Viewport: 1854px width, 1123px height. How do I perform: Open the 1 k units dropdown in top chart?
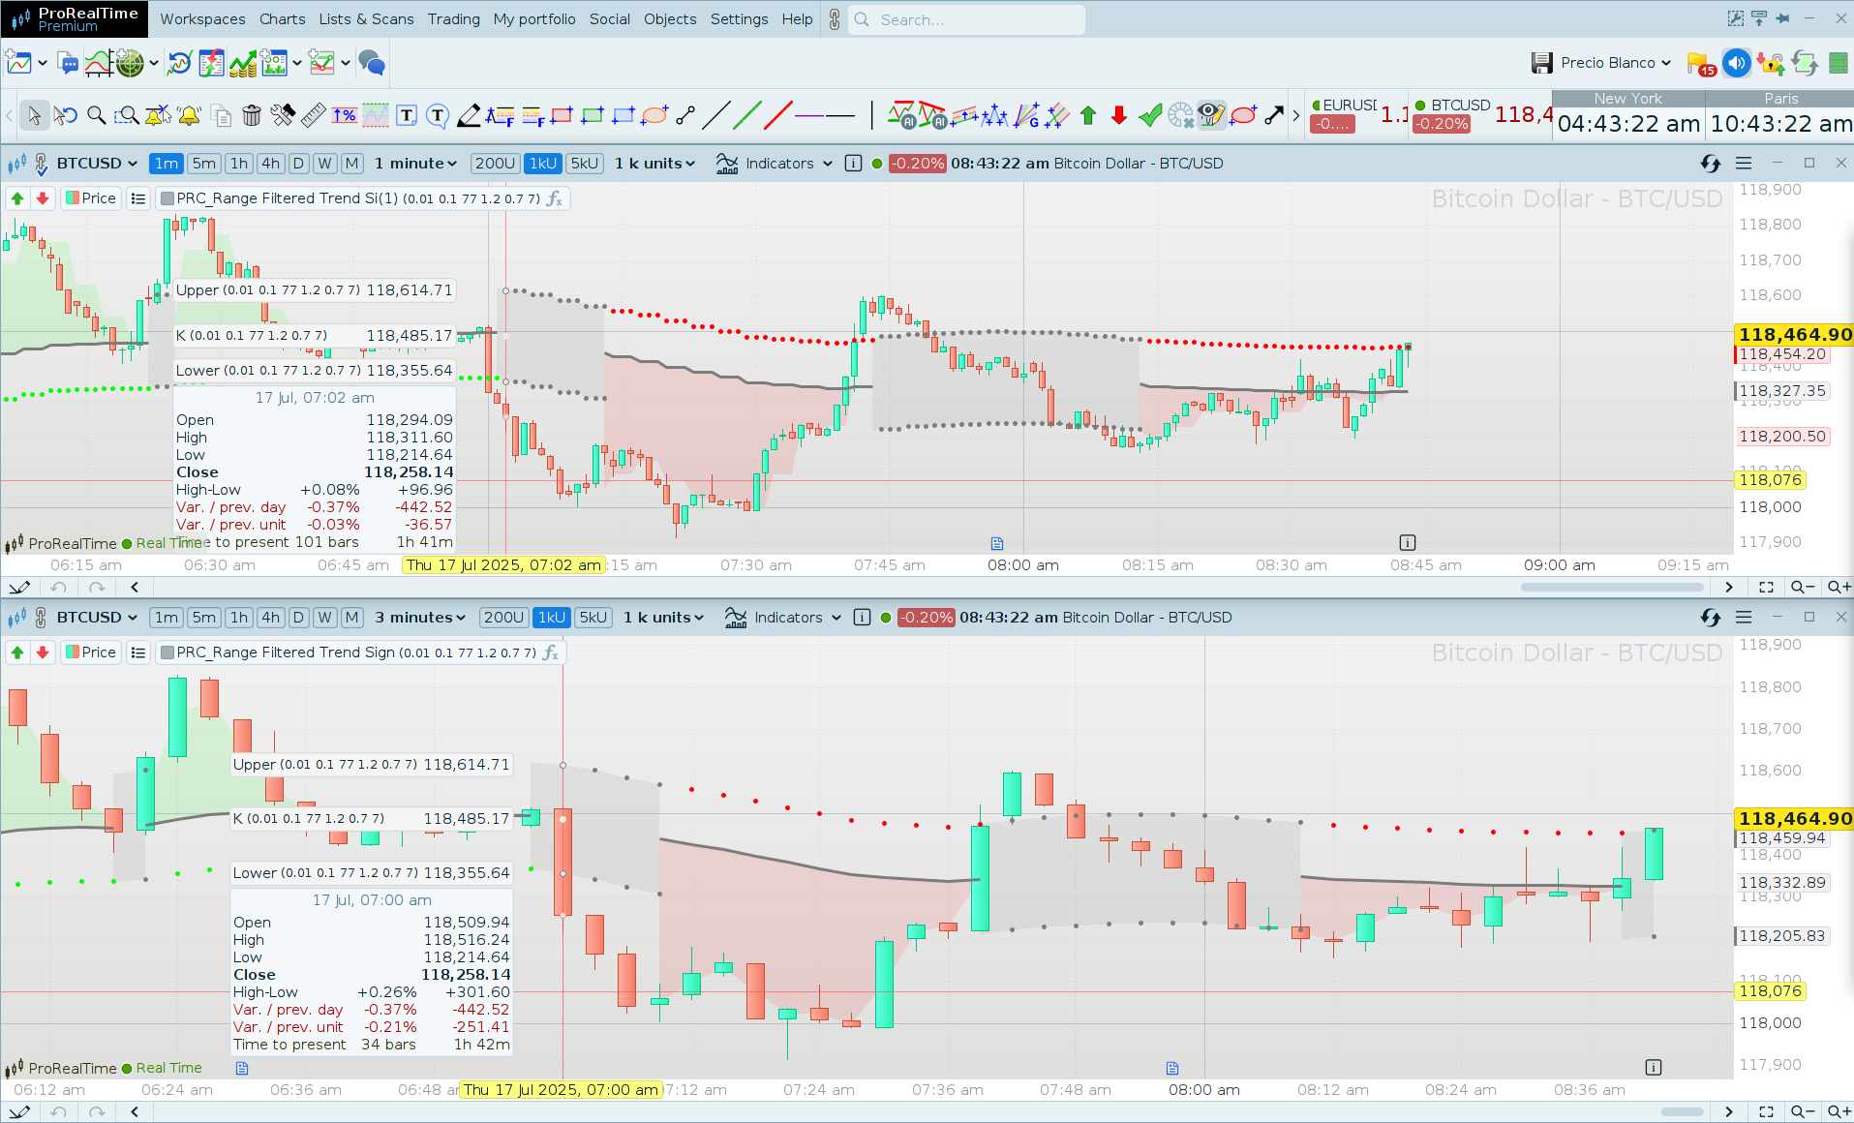pos(654,164)
